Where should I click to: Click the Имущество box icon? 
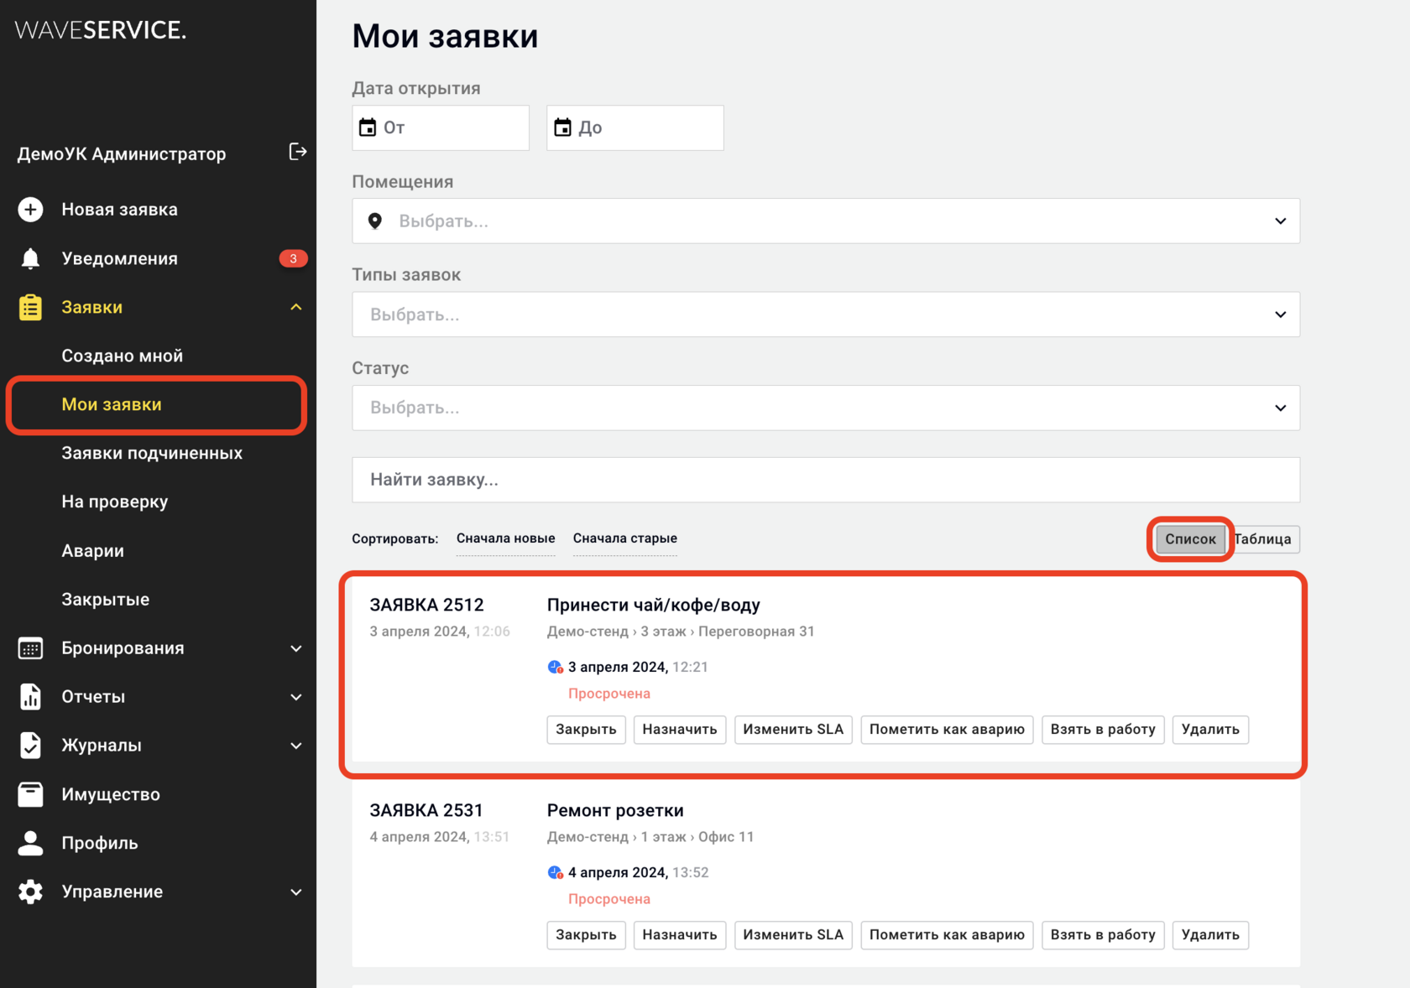(x=30, y=794)
